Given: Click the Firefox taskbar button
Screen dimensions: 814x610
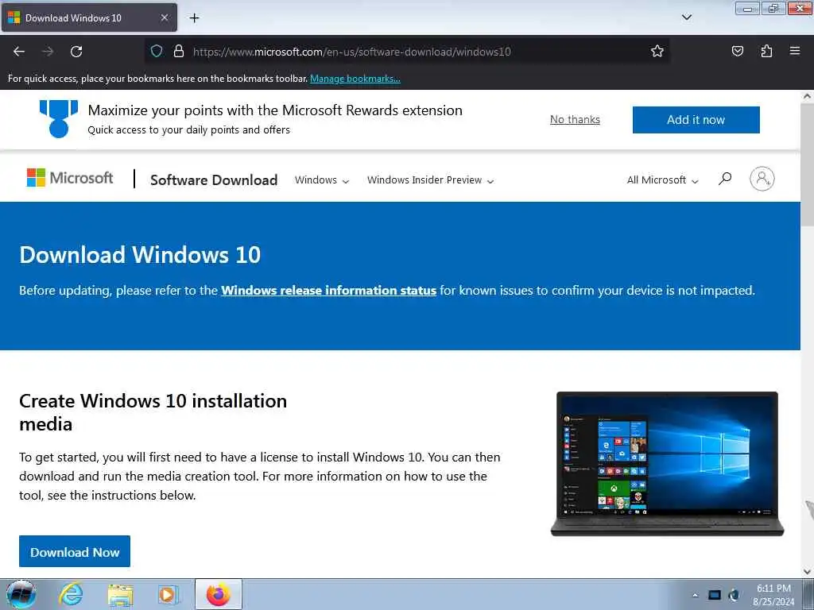Looking at the screenshot, I should (x=218, y=594).
